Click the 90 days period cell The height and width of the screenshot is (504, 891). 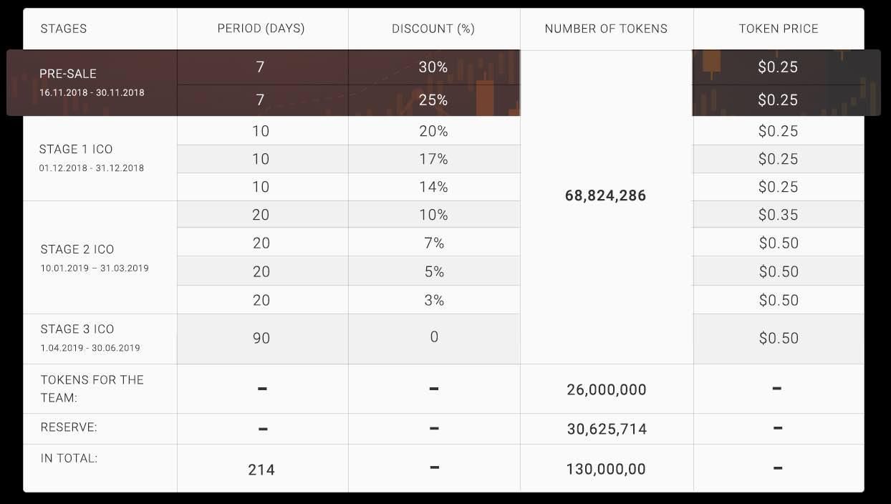(x=261, y=338)
